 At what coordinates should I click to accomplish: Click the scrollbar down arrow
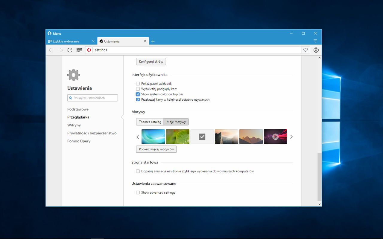(x=319, y=204)
